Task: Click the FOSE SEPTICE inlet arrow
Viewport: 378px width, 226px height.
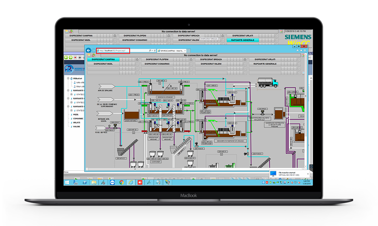Action: pos(101,128)
